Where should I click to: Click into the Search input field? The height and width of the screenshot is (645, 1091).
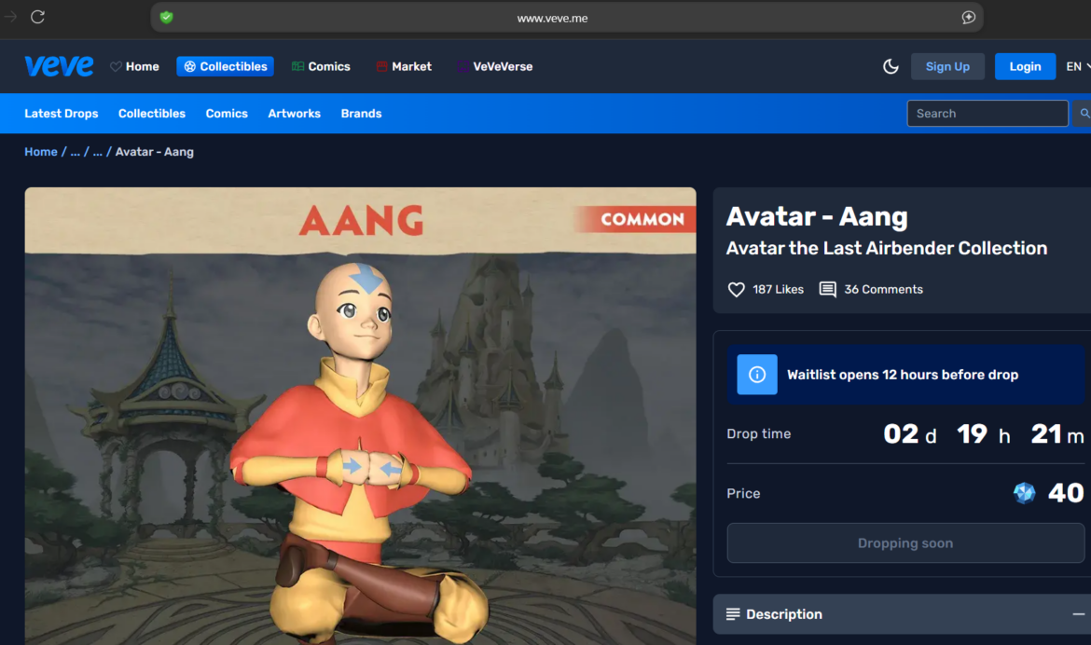click(987, 114)
